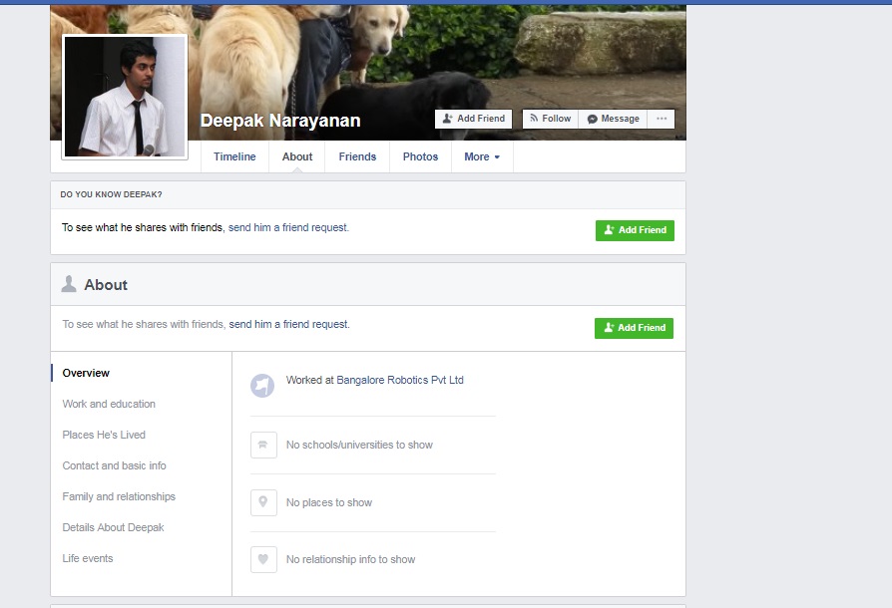Open the Friends tab
Screen dimensions: 892x608
(x=357, y=156)
